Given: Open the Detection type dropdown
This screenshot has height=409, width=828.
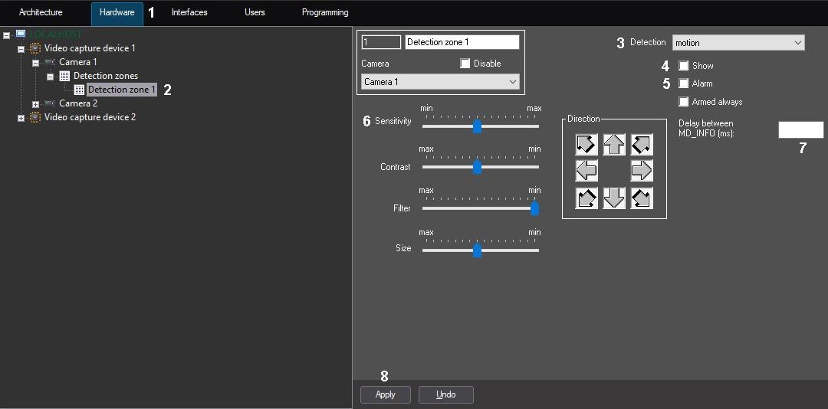Looking at the screenshot, I should 738,43.
